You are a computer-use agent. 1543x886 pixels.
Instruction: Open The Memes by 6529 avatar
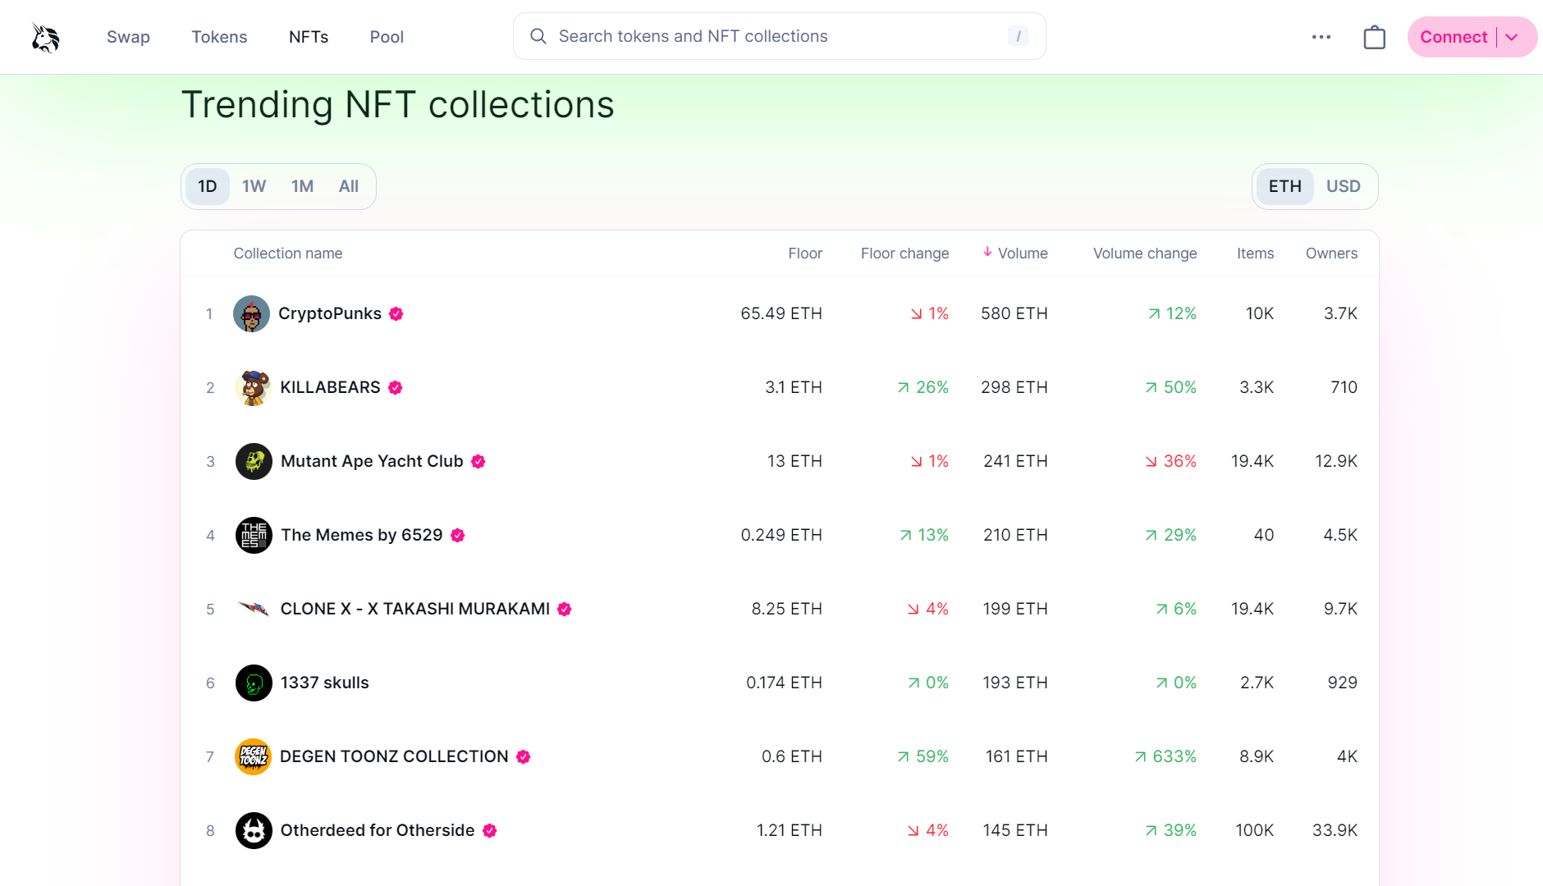(254, 535)
